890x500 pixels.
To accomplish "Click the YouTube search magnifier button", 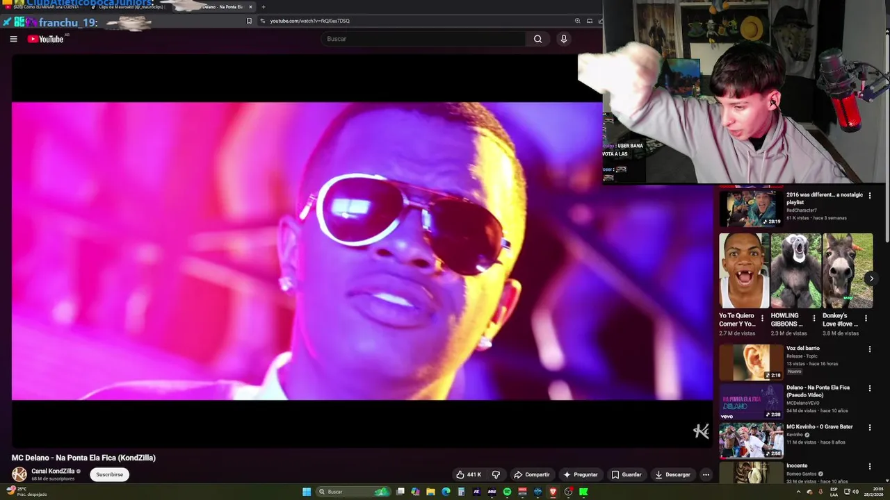I will 537,39.
